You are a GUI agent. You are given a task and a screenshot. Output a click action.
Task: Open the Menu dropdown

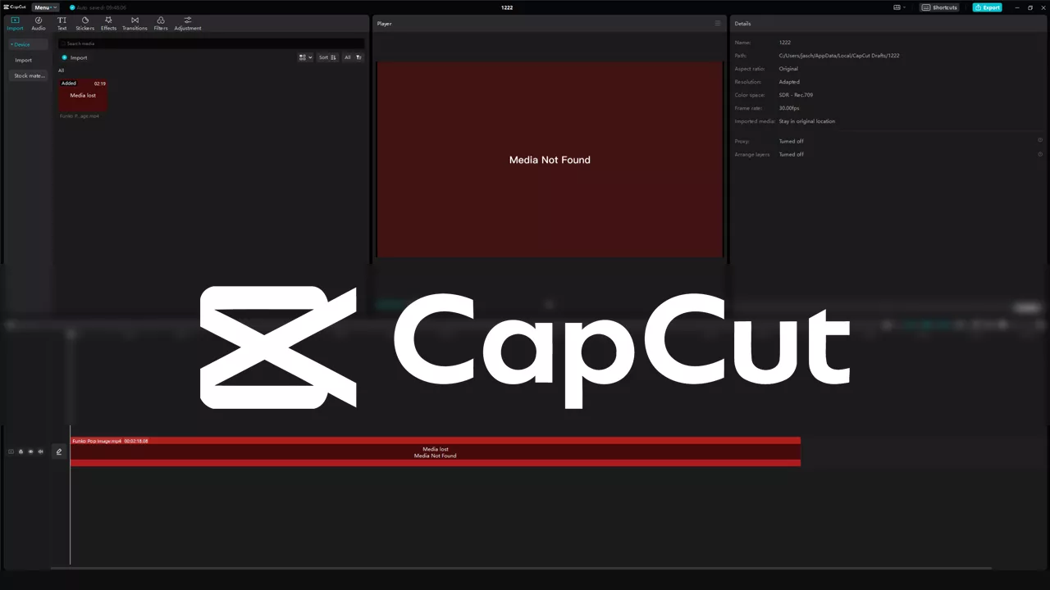[44, 7]
